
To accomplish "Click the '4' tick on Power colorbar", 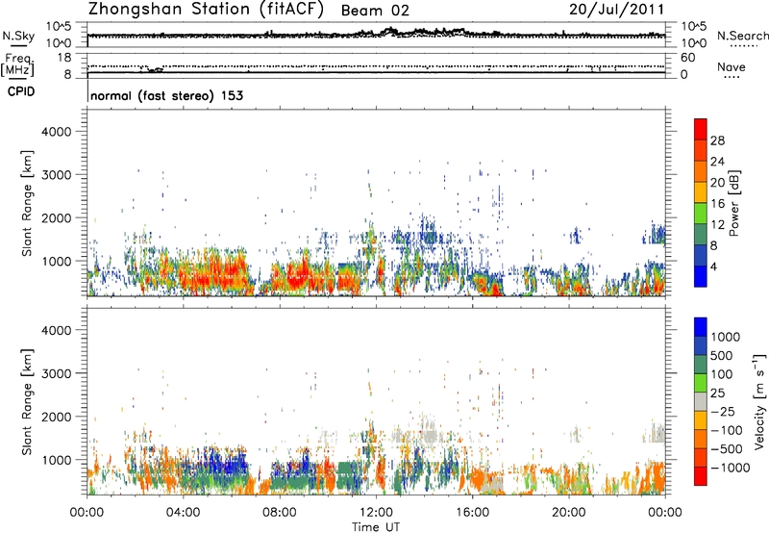I will pyautogui.click(x=713, y=266).
